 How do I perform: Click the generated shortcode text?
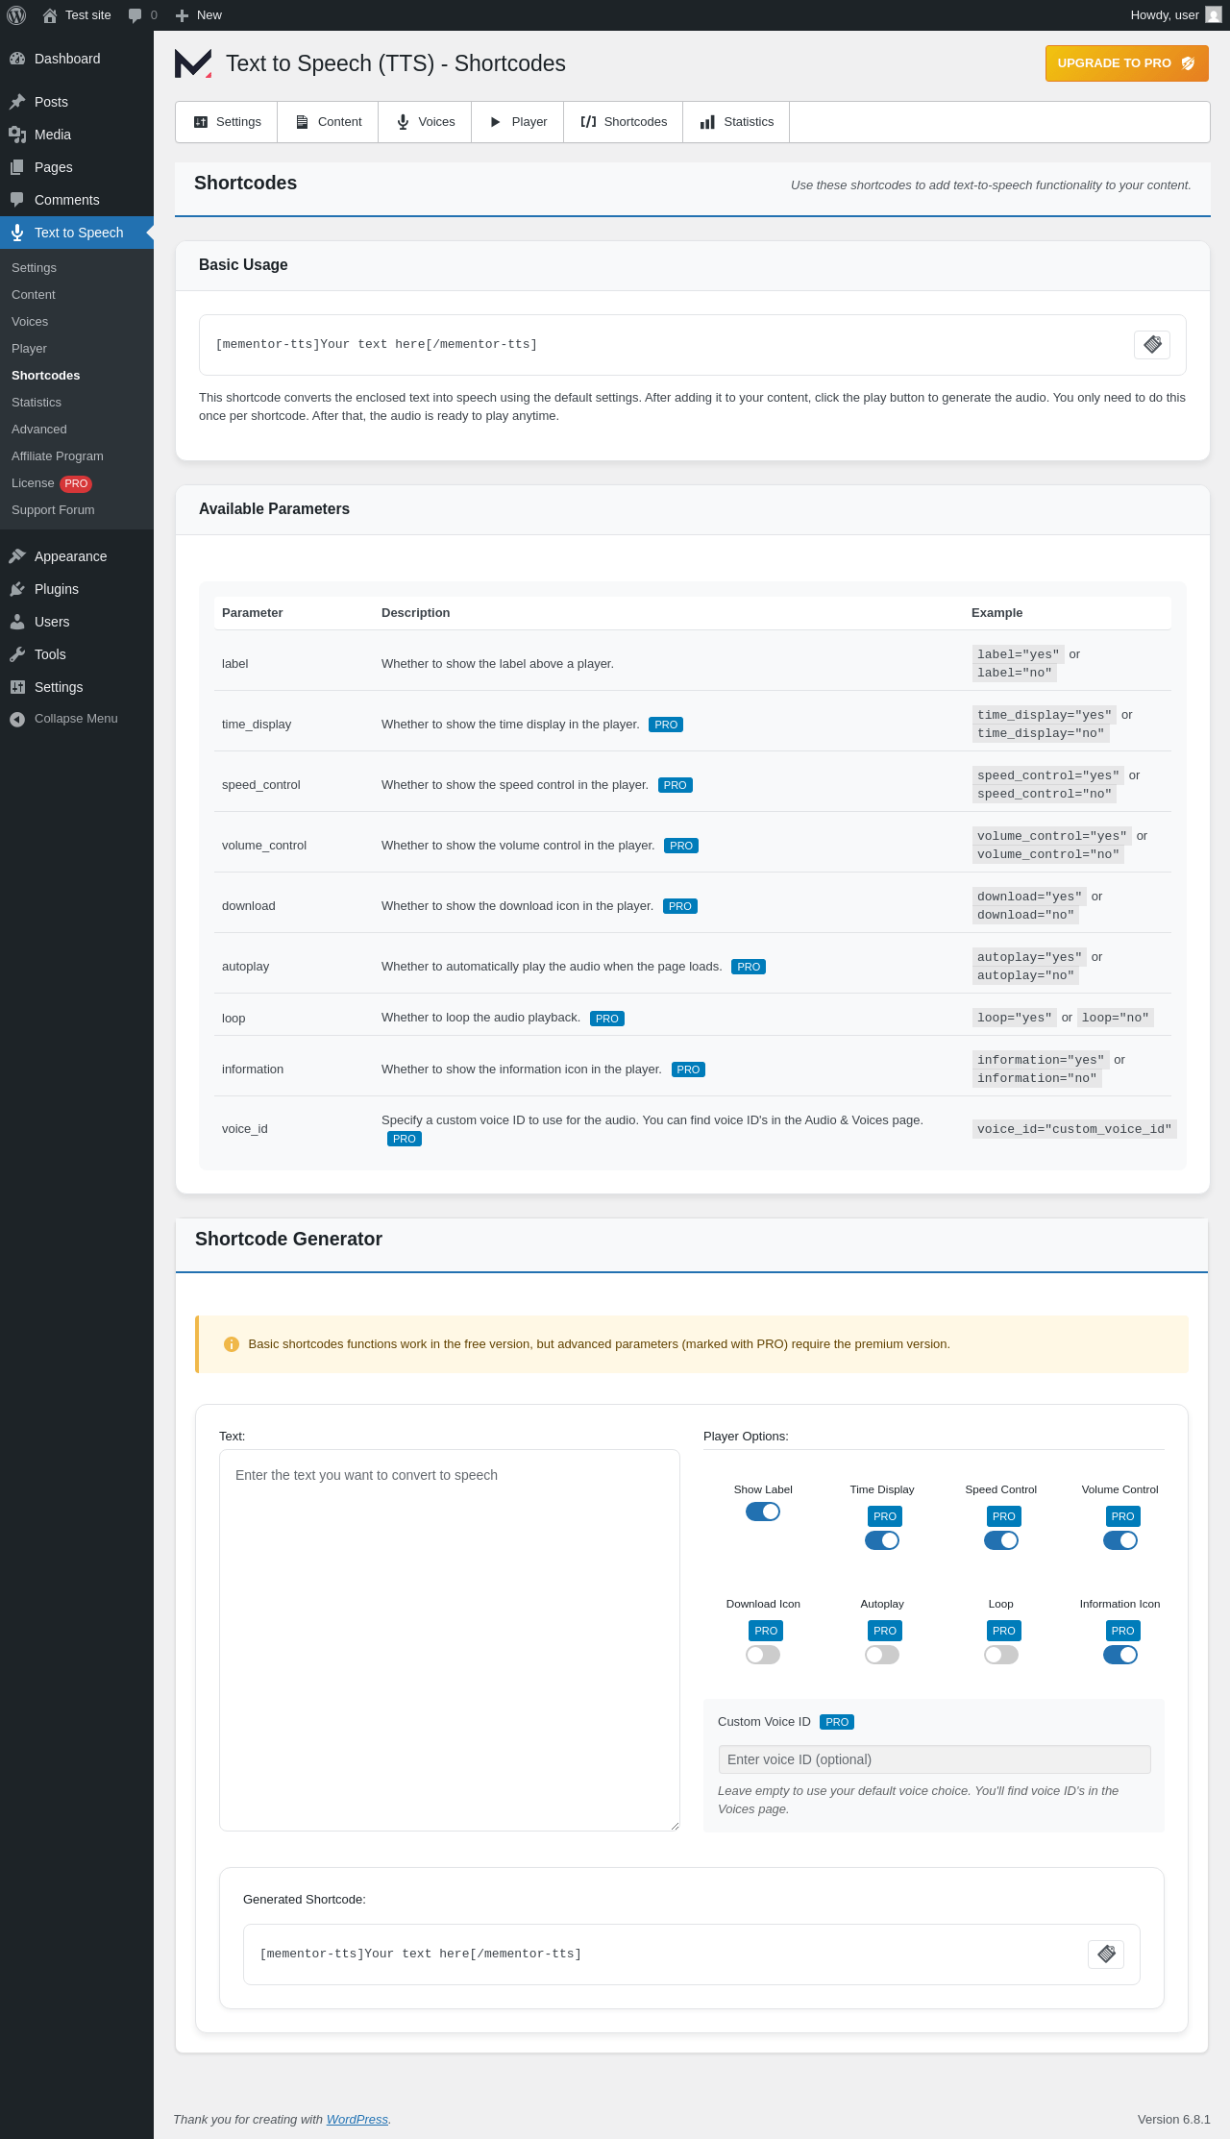(421, 1954)
